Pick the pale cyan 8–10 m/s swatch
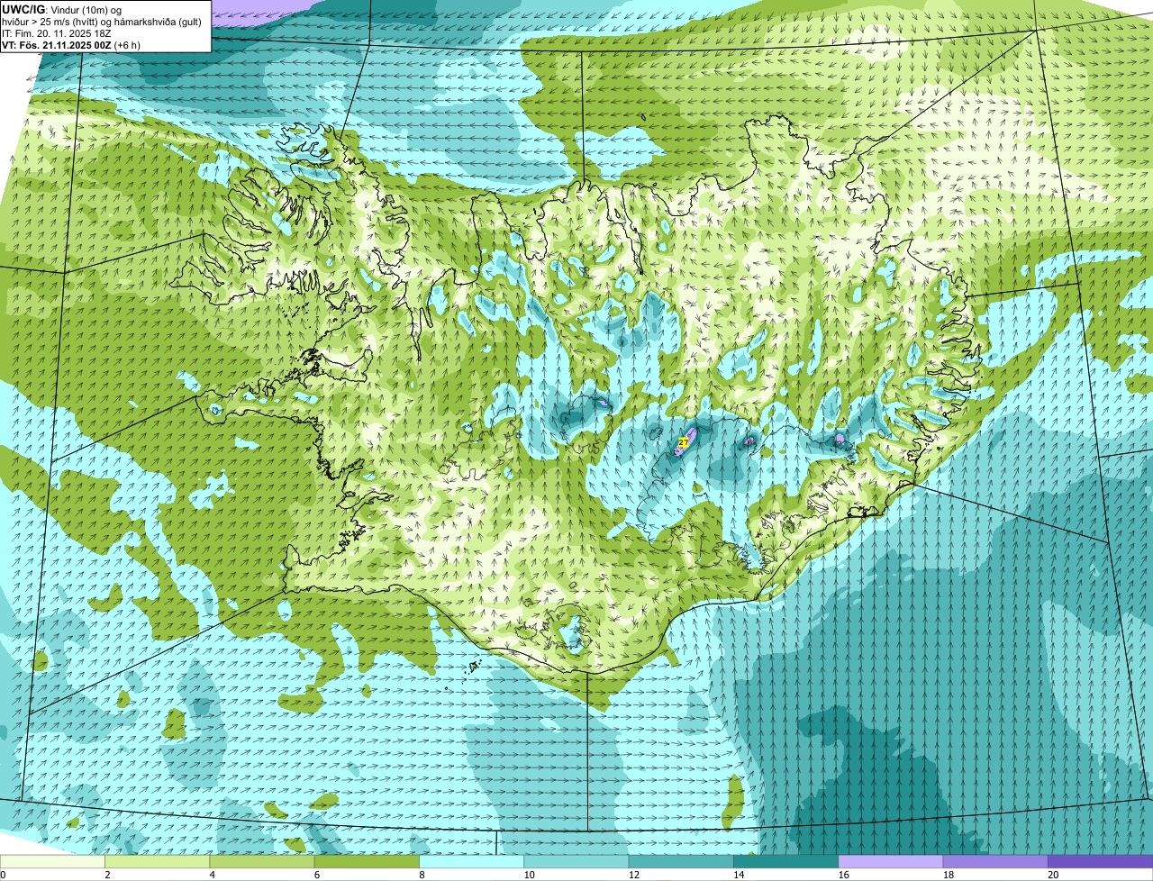This screenshot has width=1153, height=881. 472,862
